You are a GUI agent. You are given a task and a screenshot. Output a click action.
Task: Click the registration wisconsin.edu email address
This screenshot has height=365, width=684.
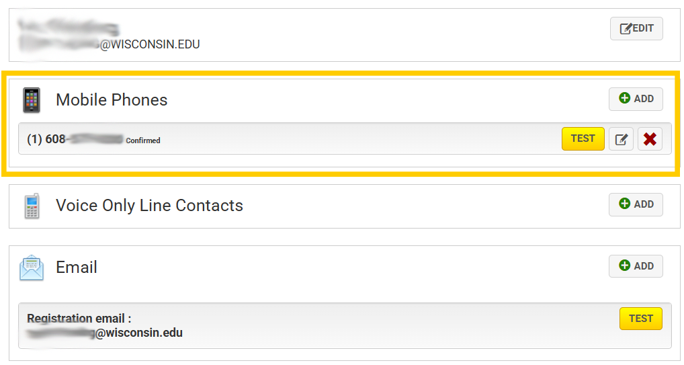105,333
